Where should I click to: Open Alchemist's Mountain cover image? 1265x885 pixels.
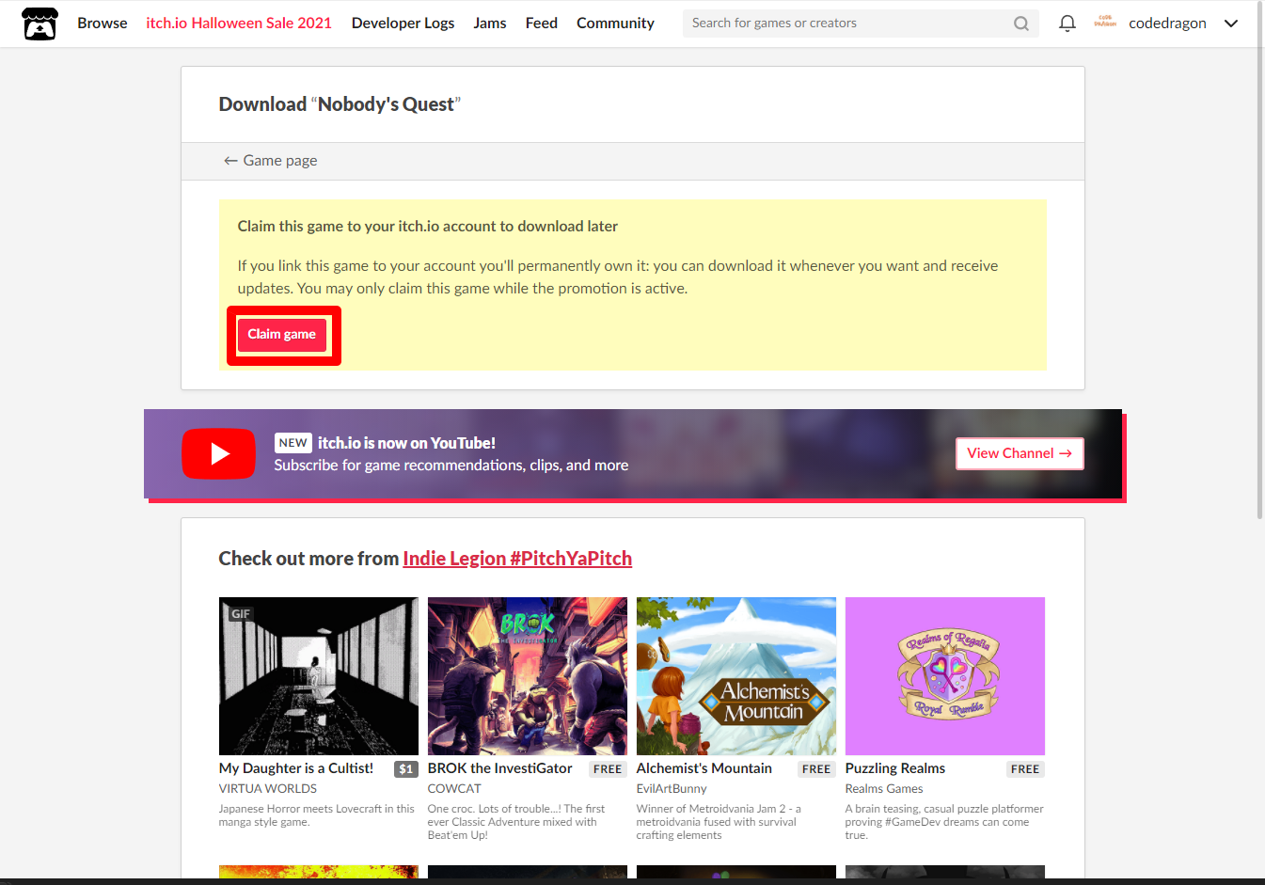tap(736, 676)
